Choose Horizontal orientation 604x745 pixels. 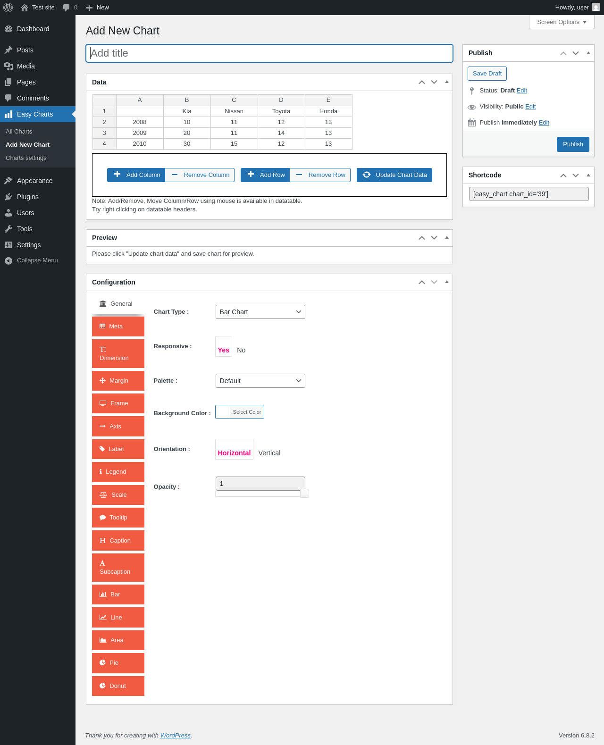tap(234, 449)
